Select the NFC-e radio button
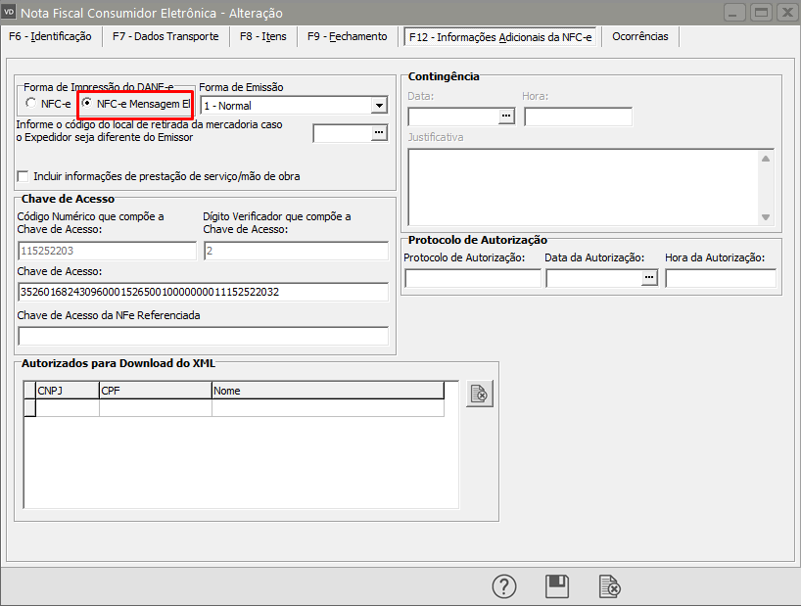This screenshot has height=606, width=801. [32, 104]
